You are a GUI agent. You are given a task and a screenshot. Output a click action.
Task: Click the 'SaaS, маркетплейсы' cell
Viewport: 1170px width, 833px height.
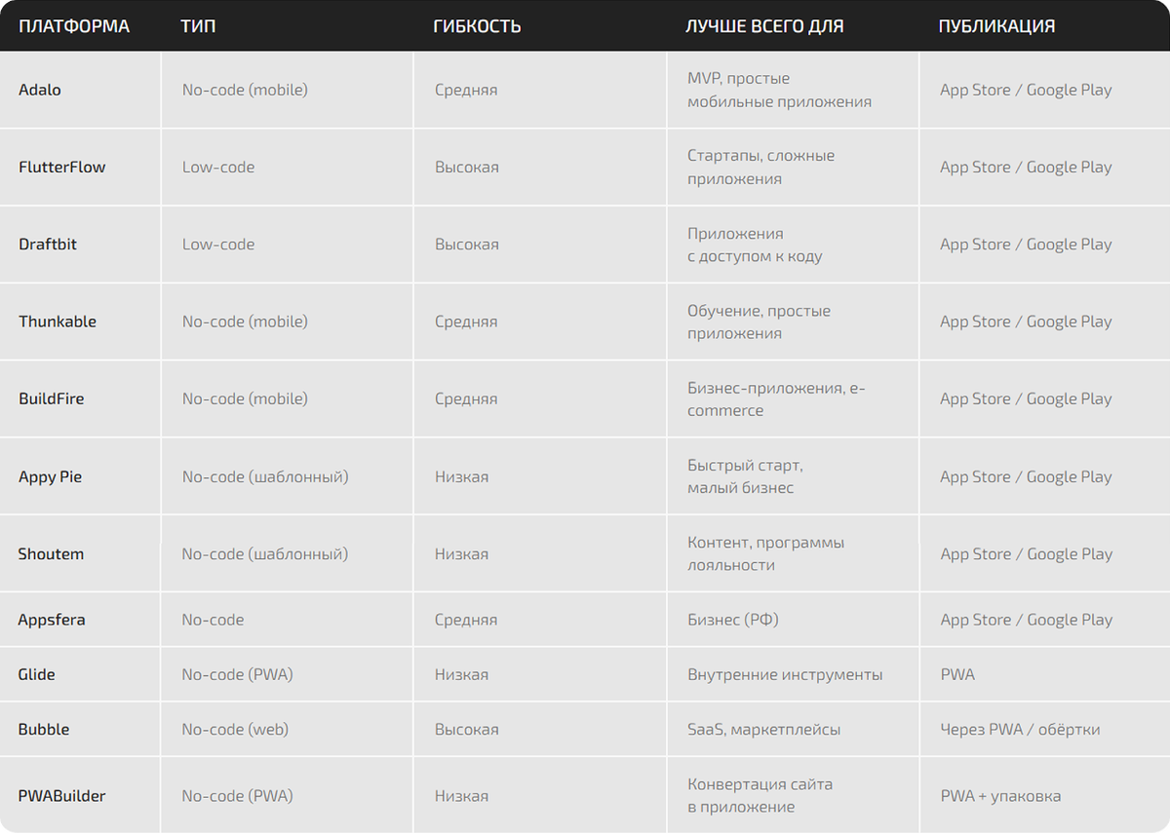tap(764, 729)
